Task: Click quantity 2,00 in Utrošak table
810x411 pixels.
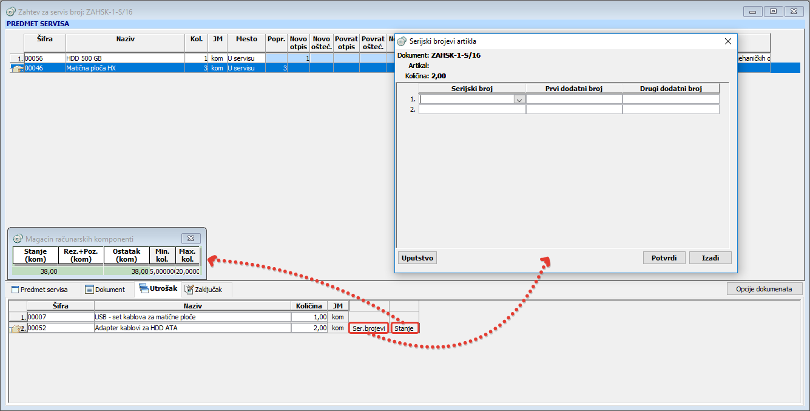Action: 309,328
